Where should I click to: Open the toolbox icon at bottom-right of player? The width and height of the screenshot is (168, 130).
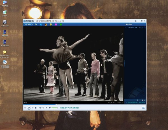coord(143,108)
